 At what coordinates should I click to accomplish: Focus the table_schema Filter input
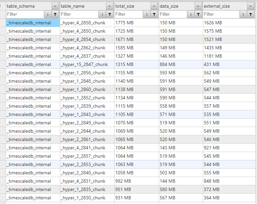pyautogui.click(x=25, y=14)
